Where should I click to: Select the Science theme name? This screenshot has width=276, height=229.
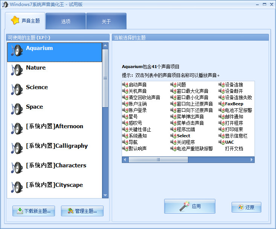click(x=37, y=87)
